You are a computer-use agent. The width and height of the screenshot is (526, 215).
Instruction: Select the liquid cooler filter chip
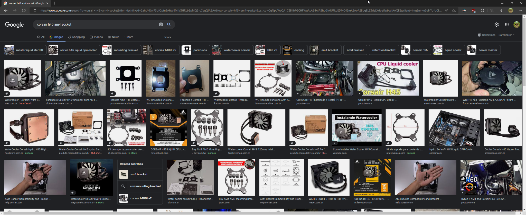click(449, 50)
